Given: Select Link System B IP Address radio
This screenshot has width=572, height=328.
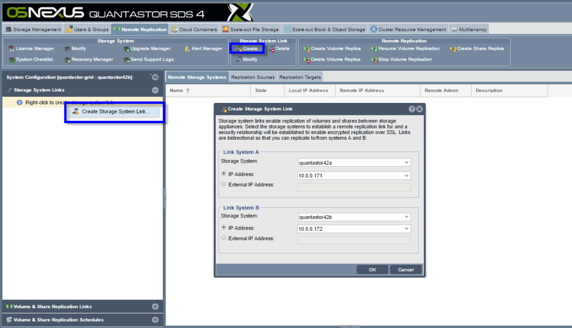Looking at the screenshot, I should 224,227.
